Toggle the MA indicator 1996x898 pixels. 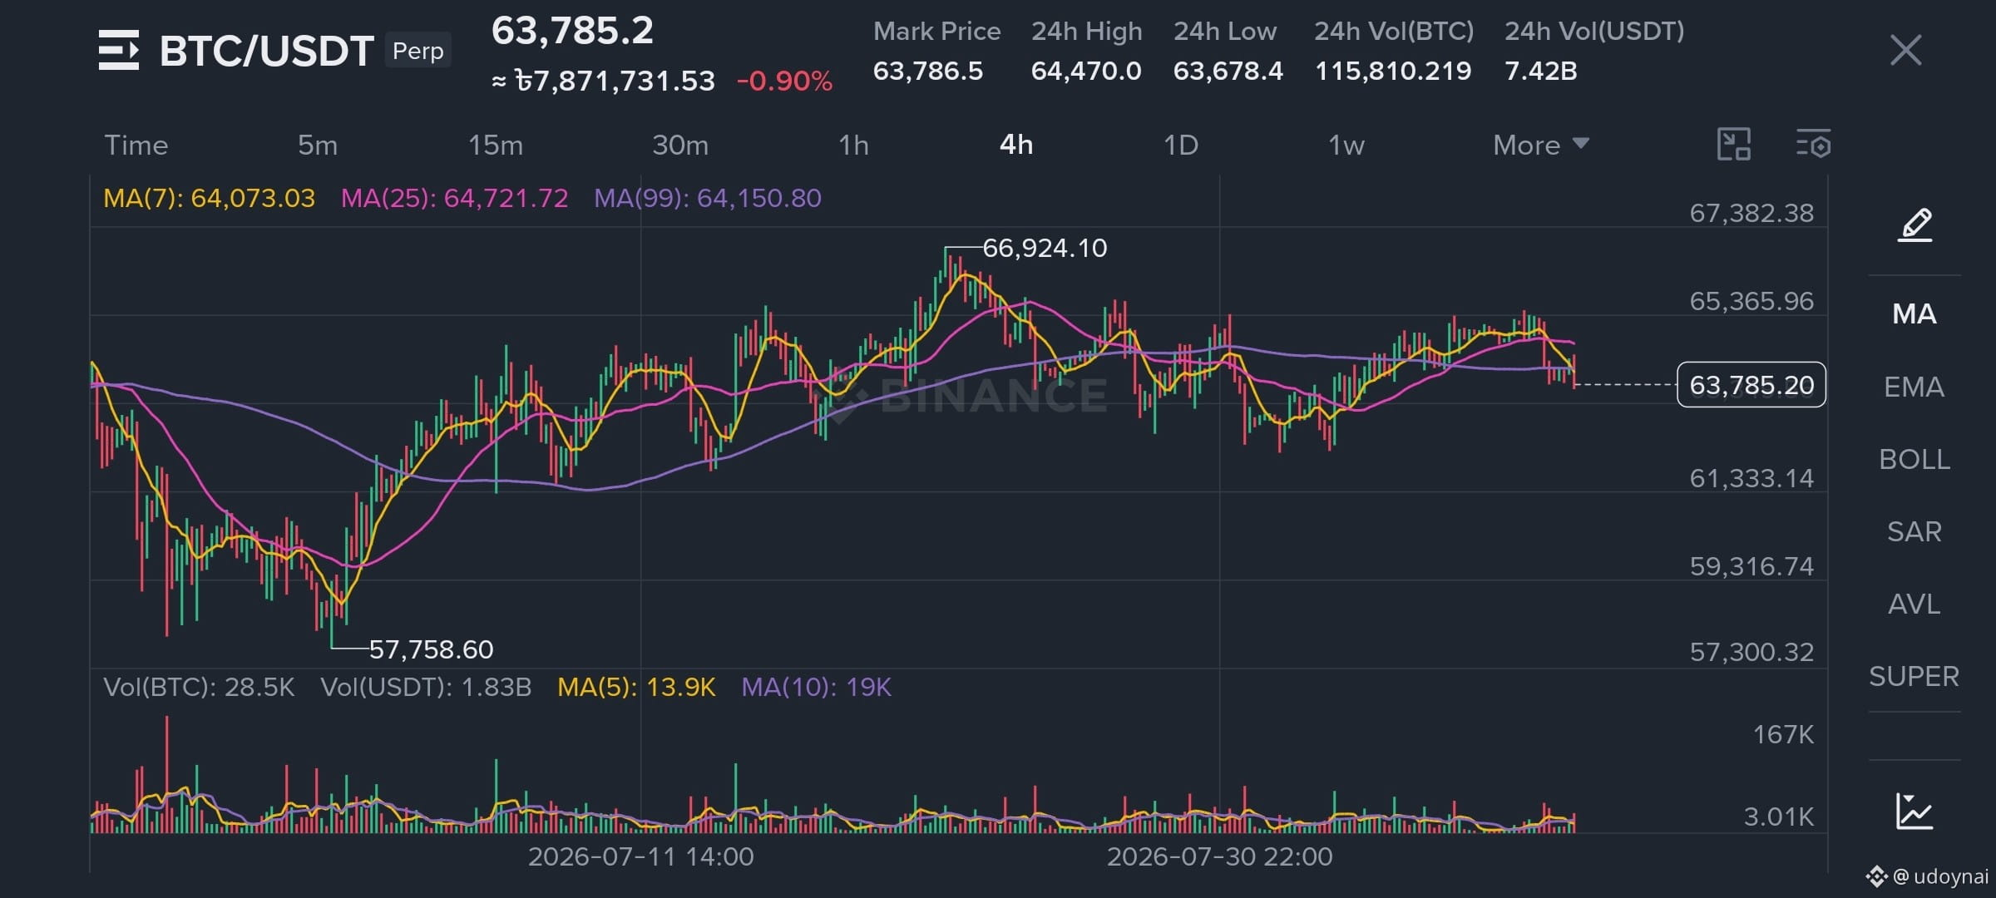(1914, 313)
